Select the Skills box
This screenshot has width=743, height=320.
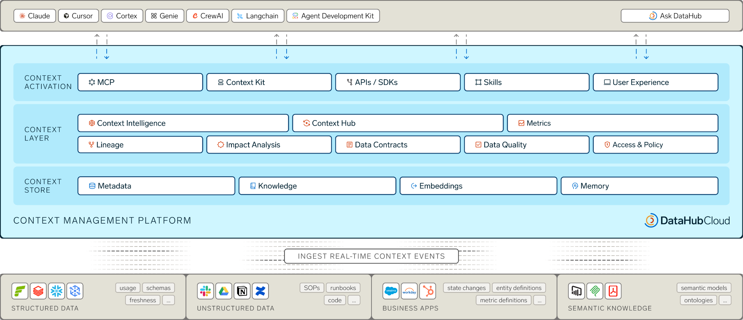(527, 82)
